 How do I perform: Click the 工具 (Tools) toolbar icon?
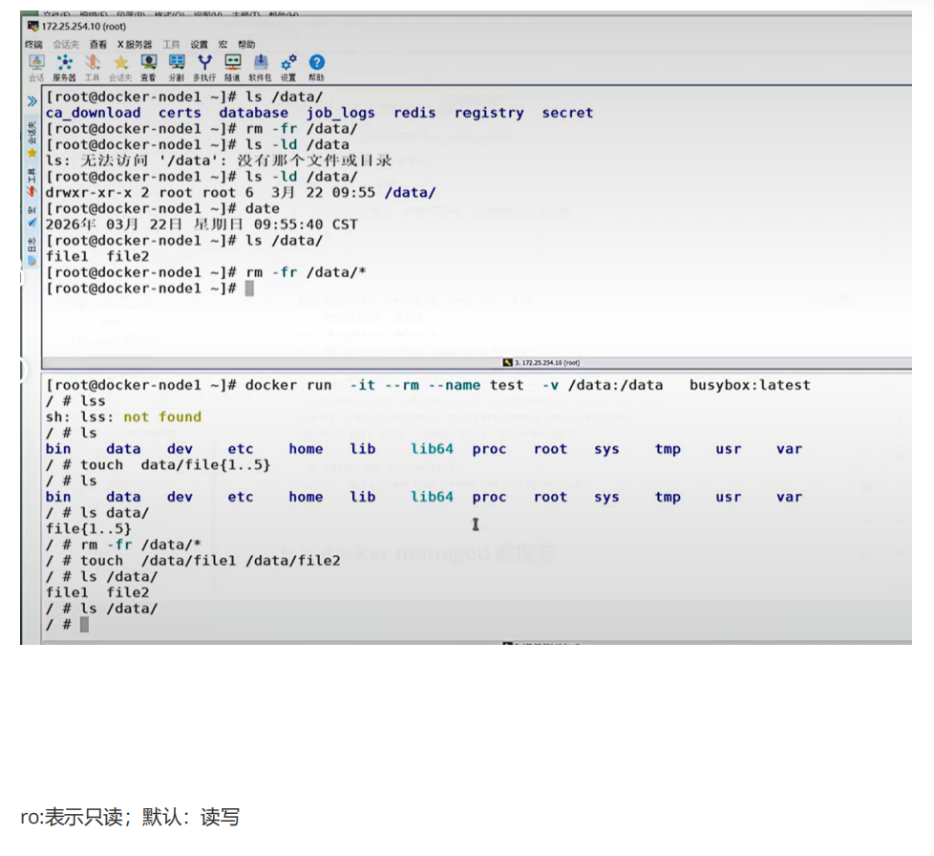coord(93,67)
